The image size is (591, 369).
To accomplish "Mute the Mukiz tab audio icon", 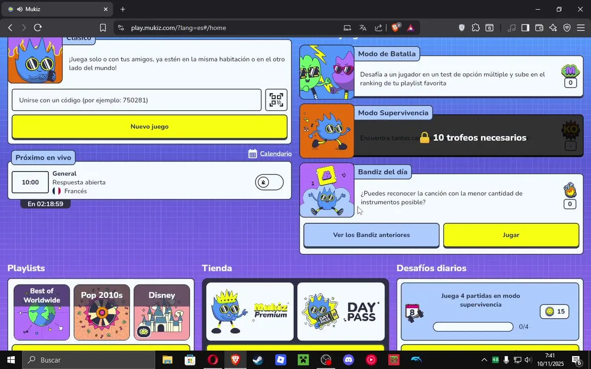I will [x=19, y=9].
